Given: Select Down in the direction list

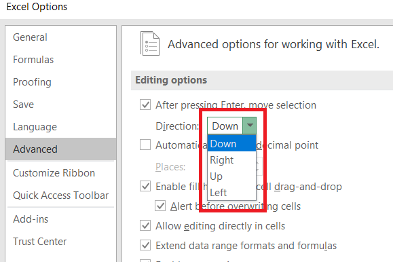Looking at the screenshot, I should [231, 144].
